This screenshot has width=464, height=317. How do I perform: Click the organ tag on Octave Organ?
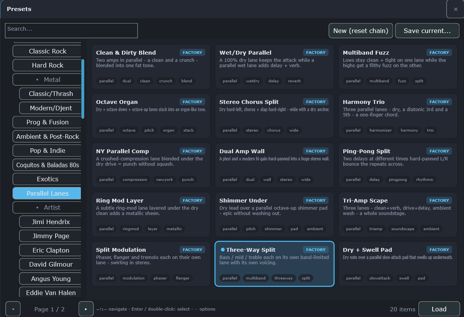(169, 130)
